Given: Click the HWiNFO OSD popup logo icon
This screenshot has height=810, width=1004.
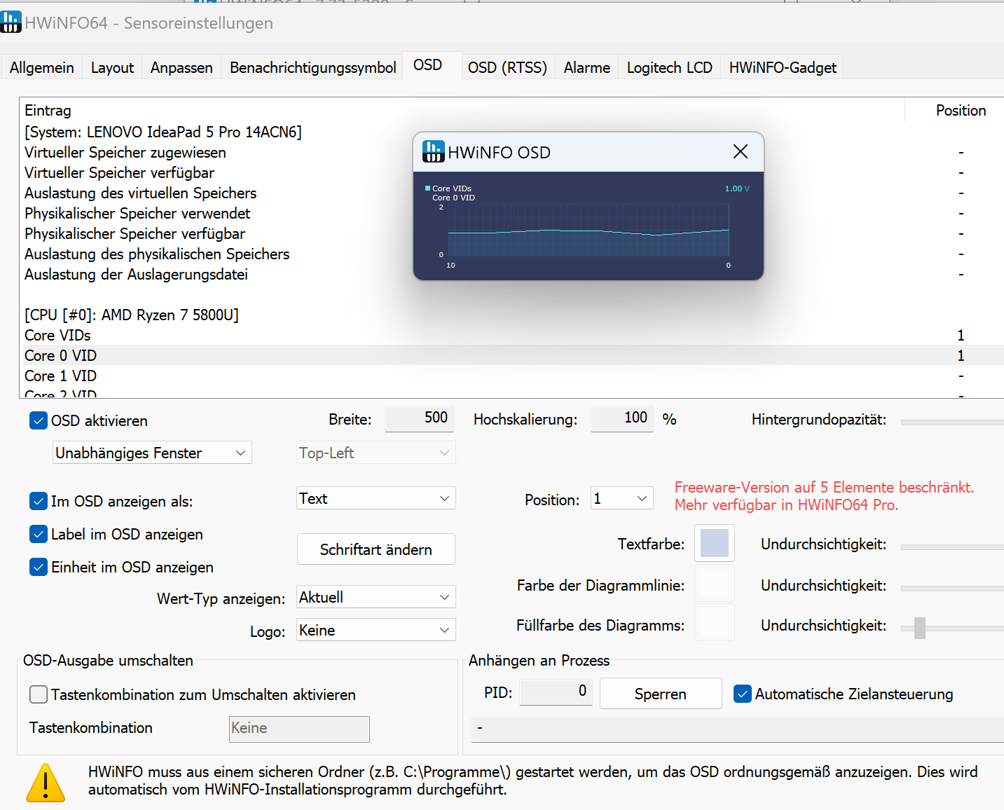Looking at the screenshot, I should point(433,151).
